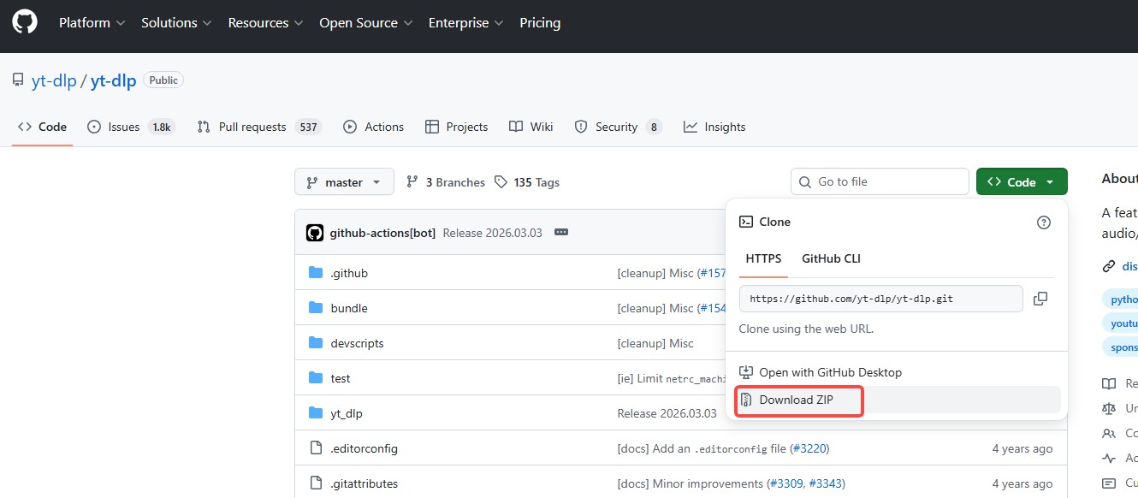The width and height of the screenshot is (1138, 498).
Task: Open the commit message ellipsis
Action: pyautogui.click(x=561, y=232)
